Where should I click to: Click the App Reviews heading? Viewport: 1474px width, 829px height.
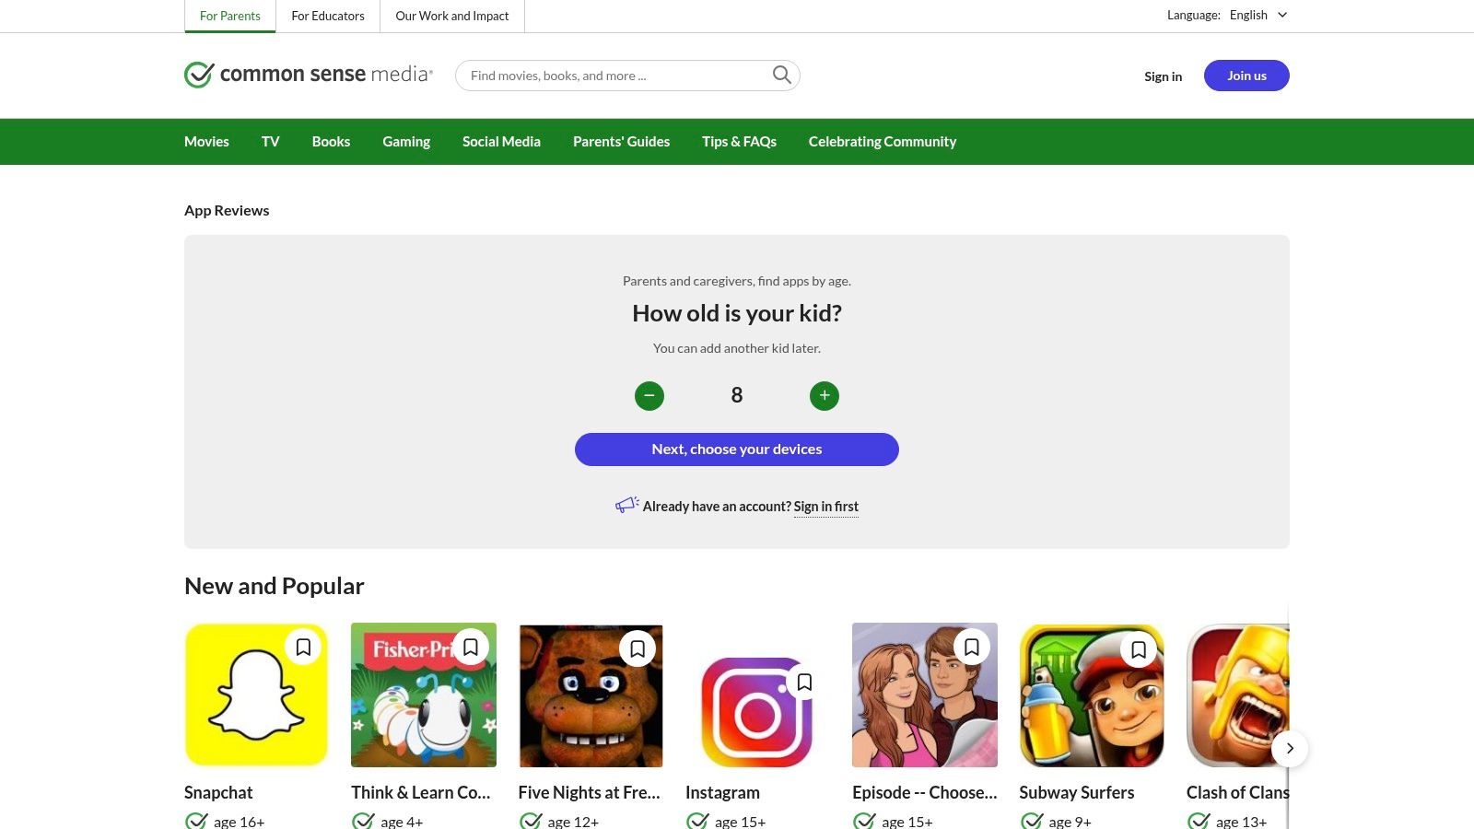click(x=227, y=211)
